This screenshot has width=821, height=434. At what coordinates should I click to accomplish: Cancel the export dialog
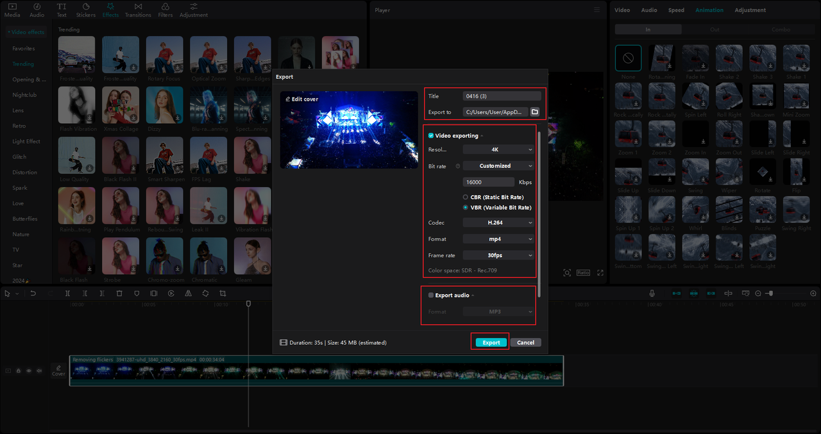click(526, 342)
